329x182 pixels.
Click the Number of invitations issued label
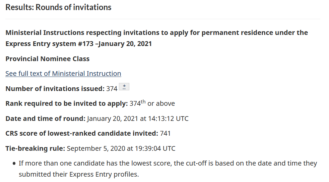click(x=55, y=89)
